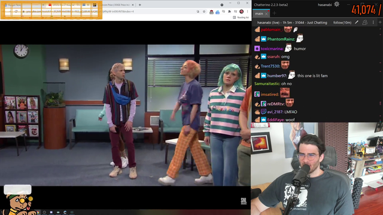The image size is (383, 215).
Task: Open new browser tab with plus button
Action: [x=139, y=5]
